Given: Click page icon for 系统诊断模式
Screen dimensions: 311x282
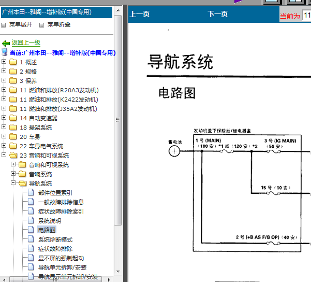Looking at the screenshot, I should [x=31, y=239].
